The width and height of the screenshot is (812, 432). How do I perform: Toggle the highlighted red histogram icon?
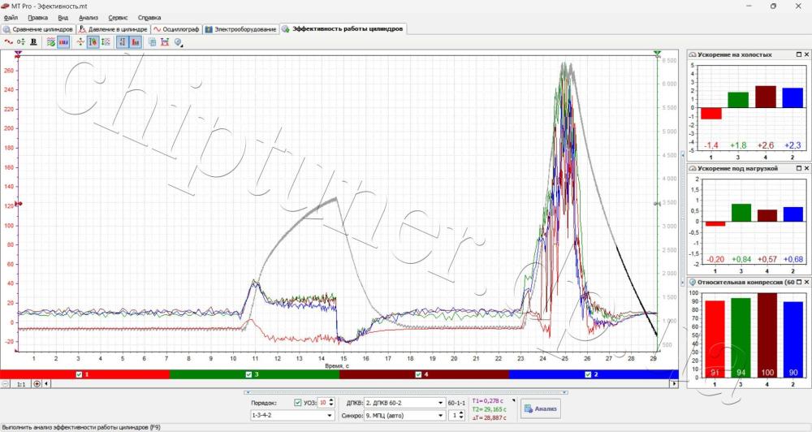135,42
